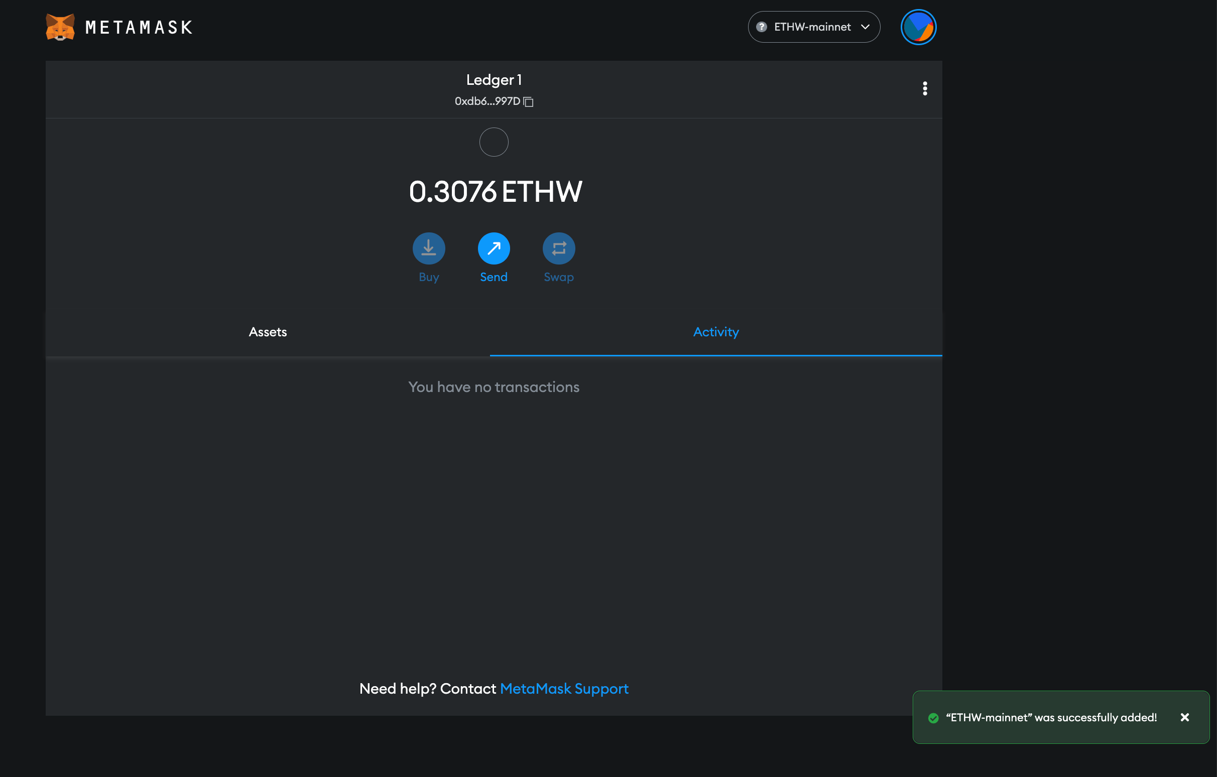This screenshot has width=1217, height=777.
Task: Switch to the Assets tab
Action: point(268,332)
